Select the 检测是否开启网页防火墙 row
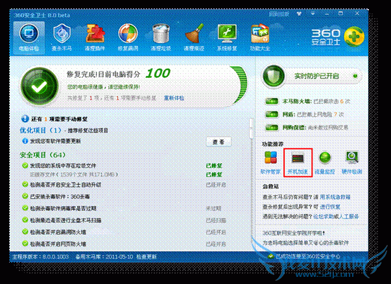Viewport: 391px width, 284px height. coord(124,244)
